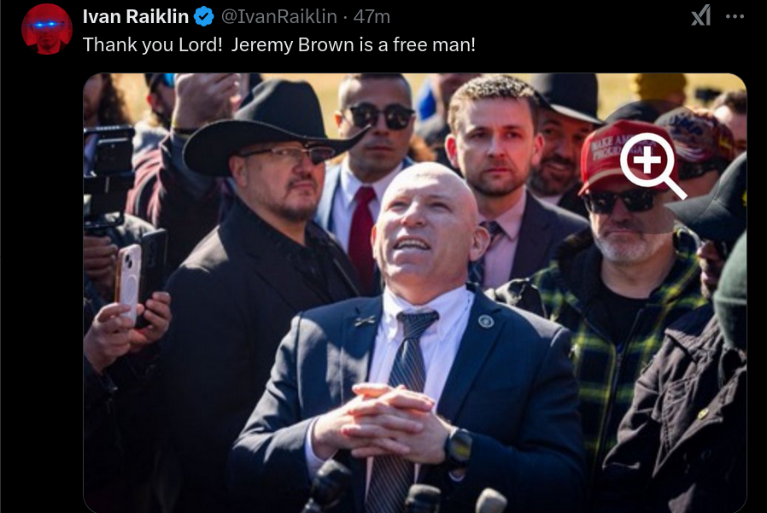The width and height of the screenshot is (767, 513).
Task: Open the three-dot more options menu
Action: [x=735, y=16]
